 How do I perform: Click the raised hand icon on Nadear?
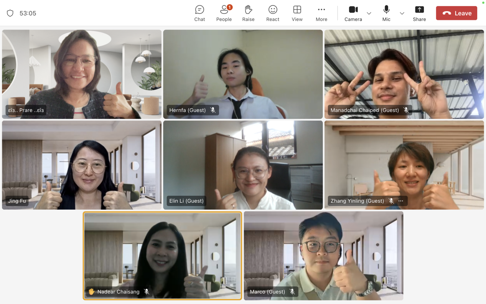click(91, 292)
